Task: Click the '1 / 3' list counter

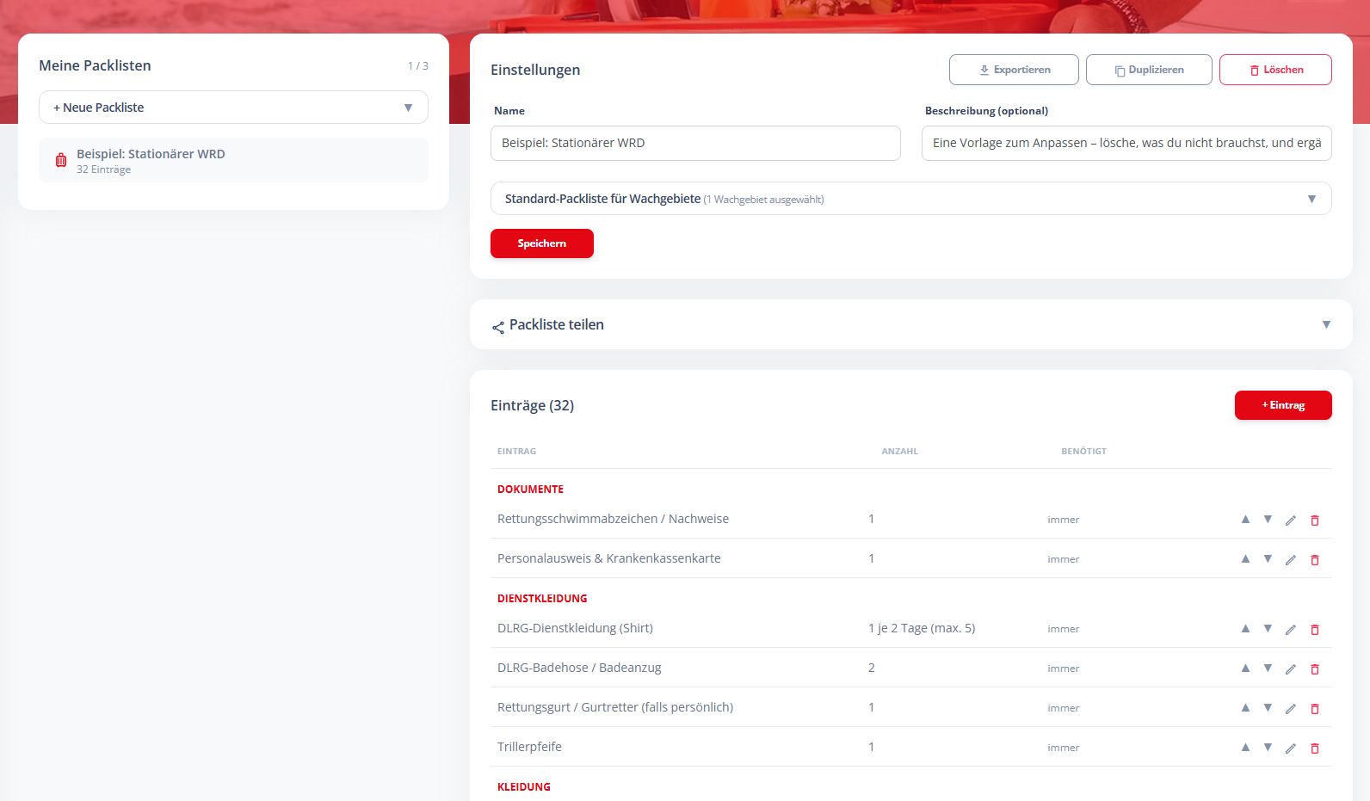Action: [x=418, y=66]
